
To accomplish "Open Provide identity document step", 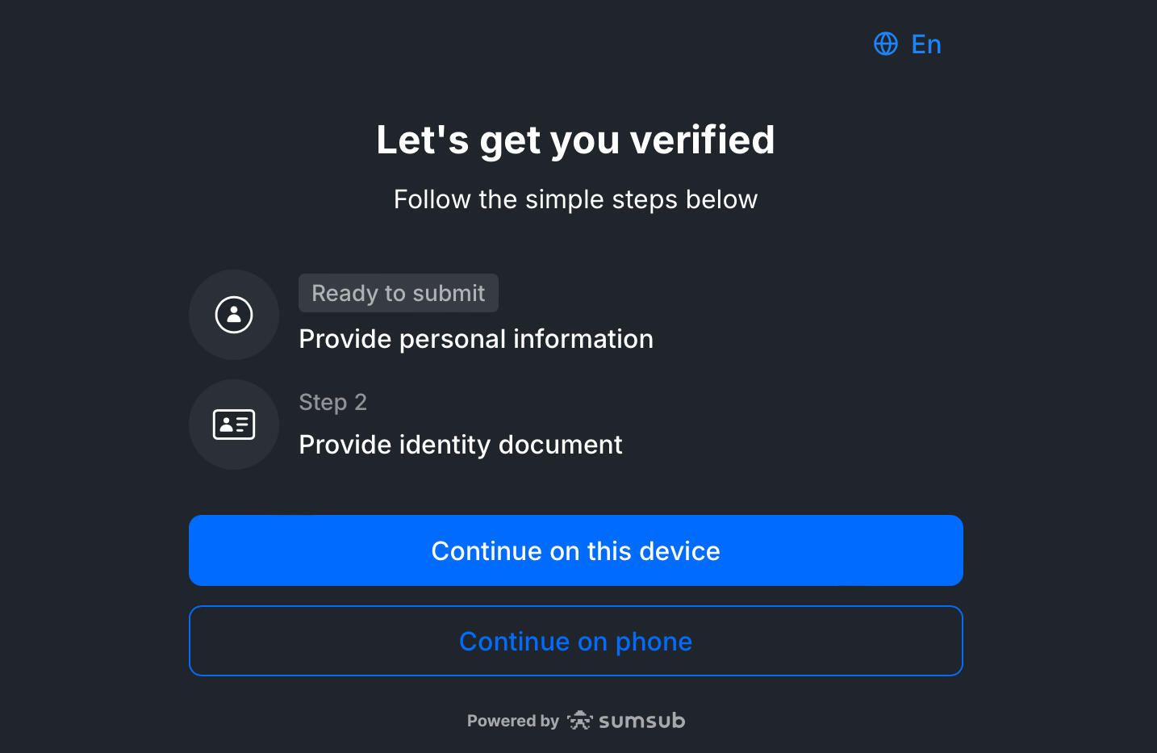I will pyautogui.click(x=460, y=445).
